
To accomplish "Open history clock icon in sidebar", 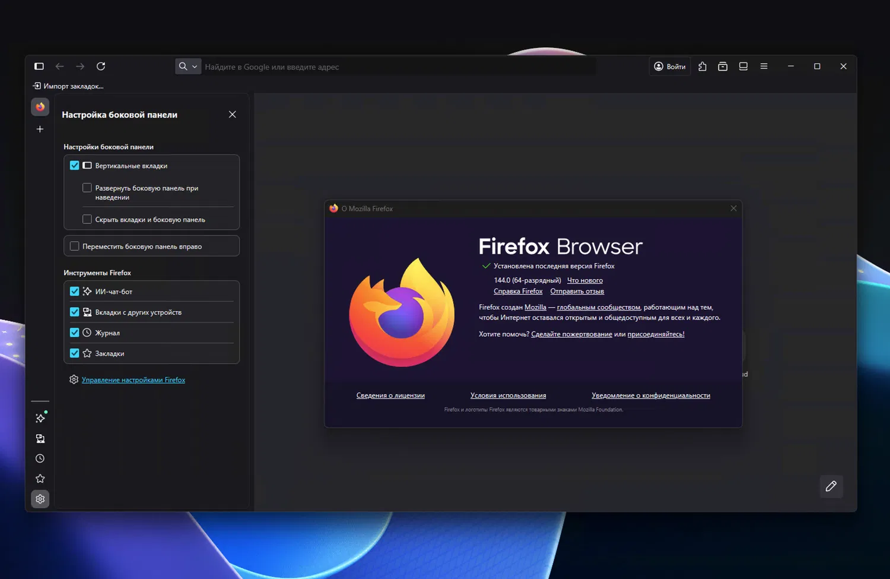I will 40,458.
